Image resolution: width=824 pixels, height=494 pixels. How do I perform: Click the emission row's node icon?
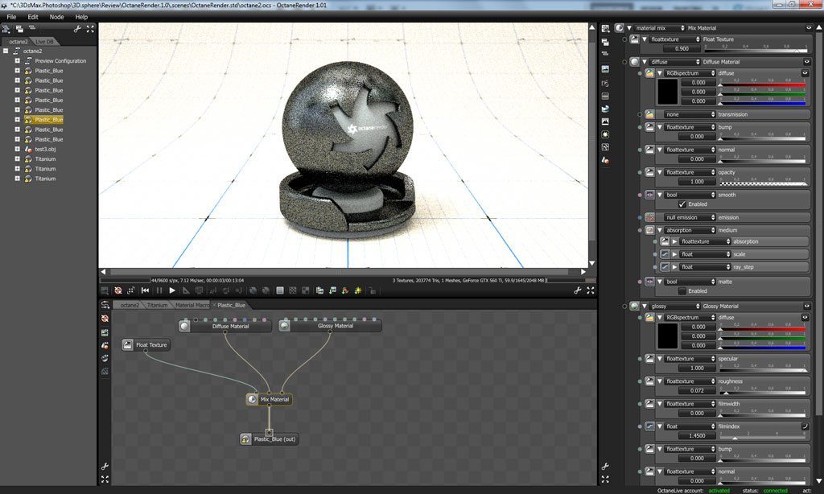coord(650,217)
